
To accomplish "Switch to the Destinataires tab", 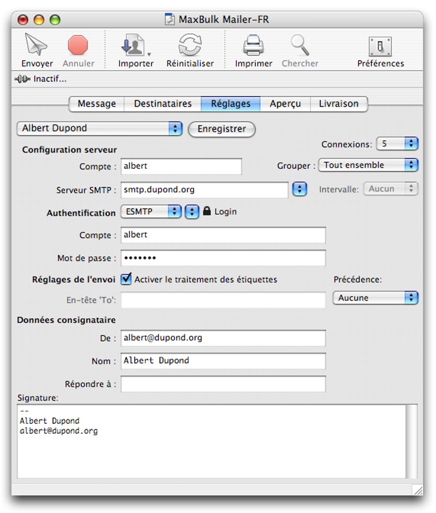I will [162, 103].
